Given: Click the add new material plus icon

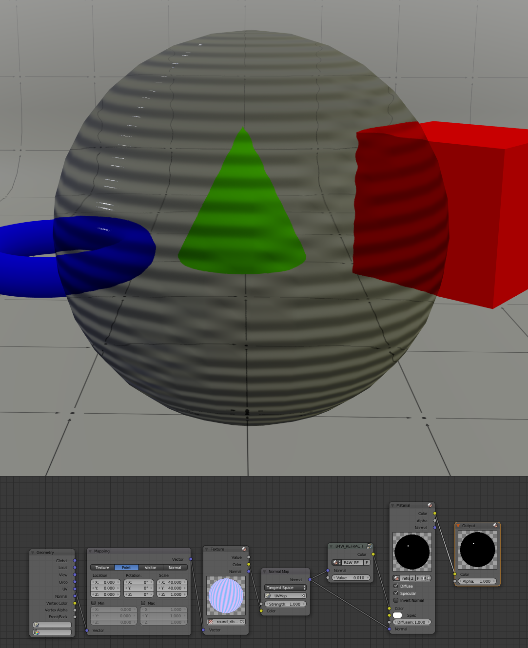Looking at the screenshot, I should (423, 578).
